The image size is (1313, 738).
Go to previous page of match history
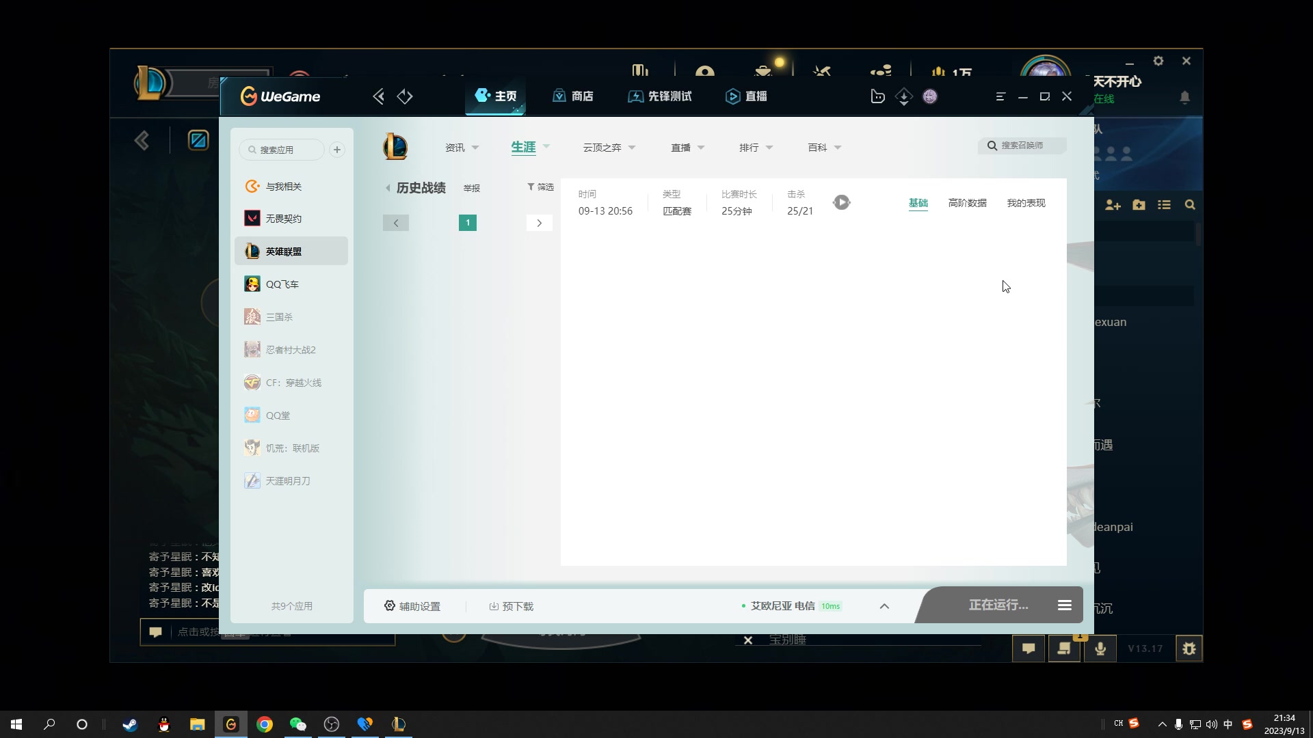point(396,223)
